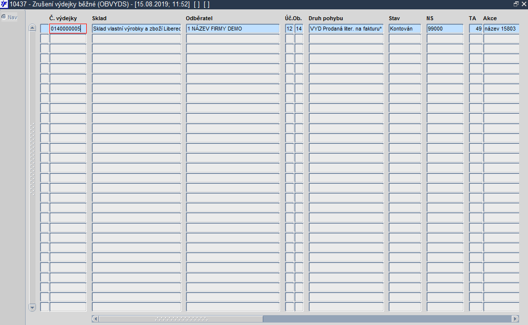Click the Akce column header
The height and width of the screenshot is (325, 528).
pyautogui.click(x=490, y=18)
